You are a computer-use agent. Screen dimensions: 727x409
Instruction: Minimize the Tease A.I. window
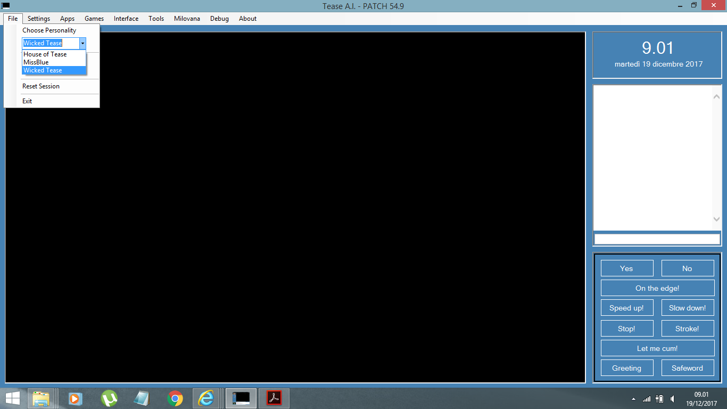tap(679, 5)
